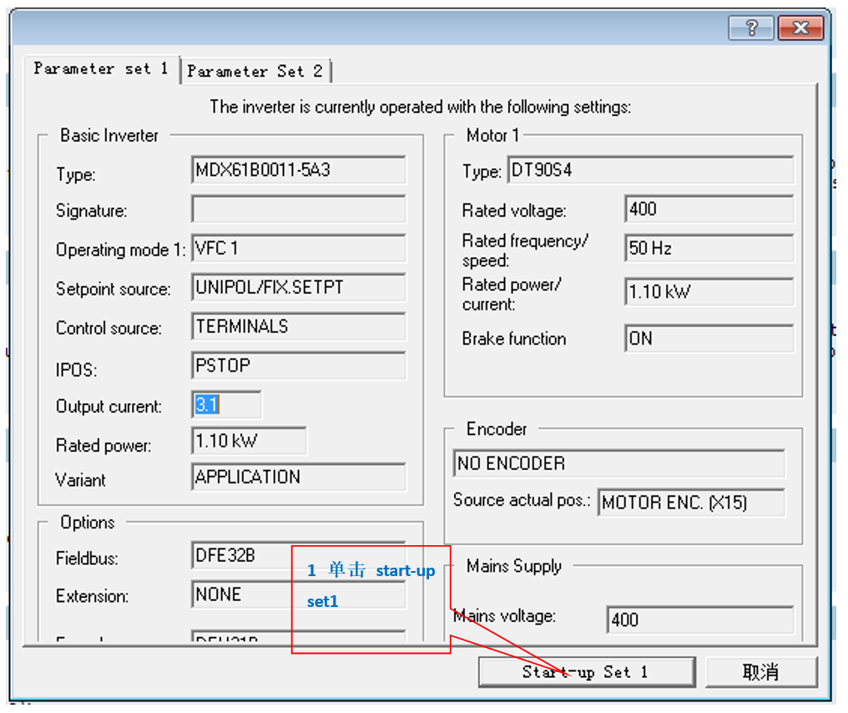
Task: Click the Variant APPLICATION field
Action: pos(298,478)
